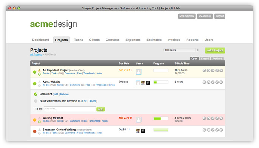Click the Add to-do text input field
This screenshot has width=259, height=148.
pyautogui.click(x=70, y=109)
